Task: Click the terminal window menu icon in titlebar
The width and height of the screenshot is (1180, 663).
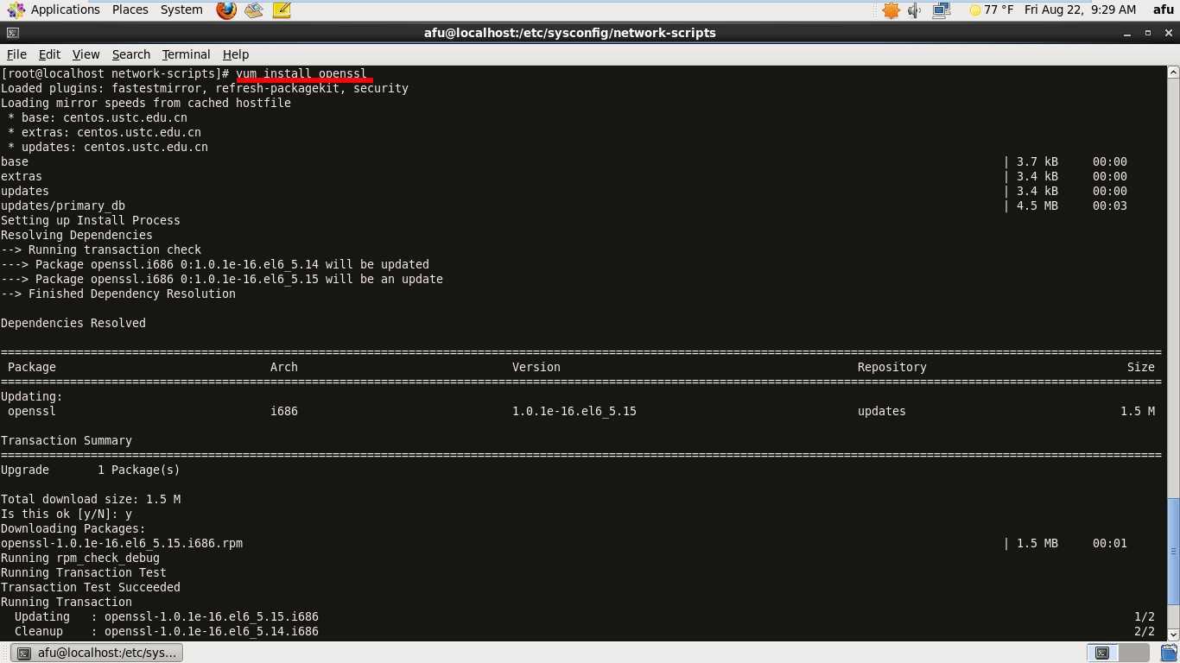Action: 12,33
